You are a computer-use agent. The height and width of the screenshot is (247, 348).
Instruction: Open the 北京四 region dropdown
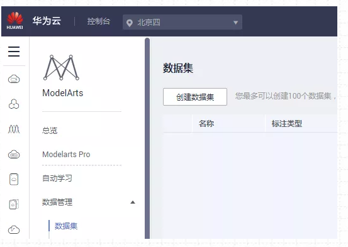(x=182, y=22)
